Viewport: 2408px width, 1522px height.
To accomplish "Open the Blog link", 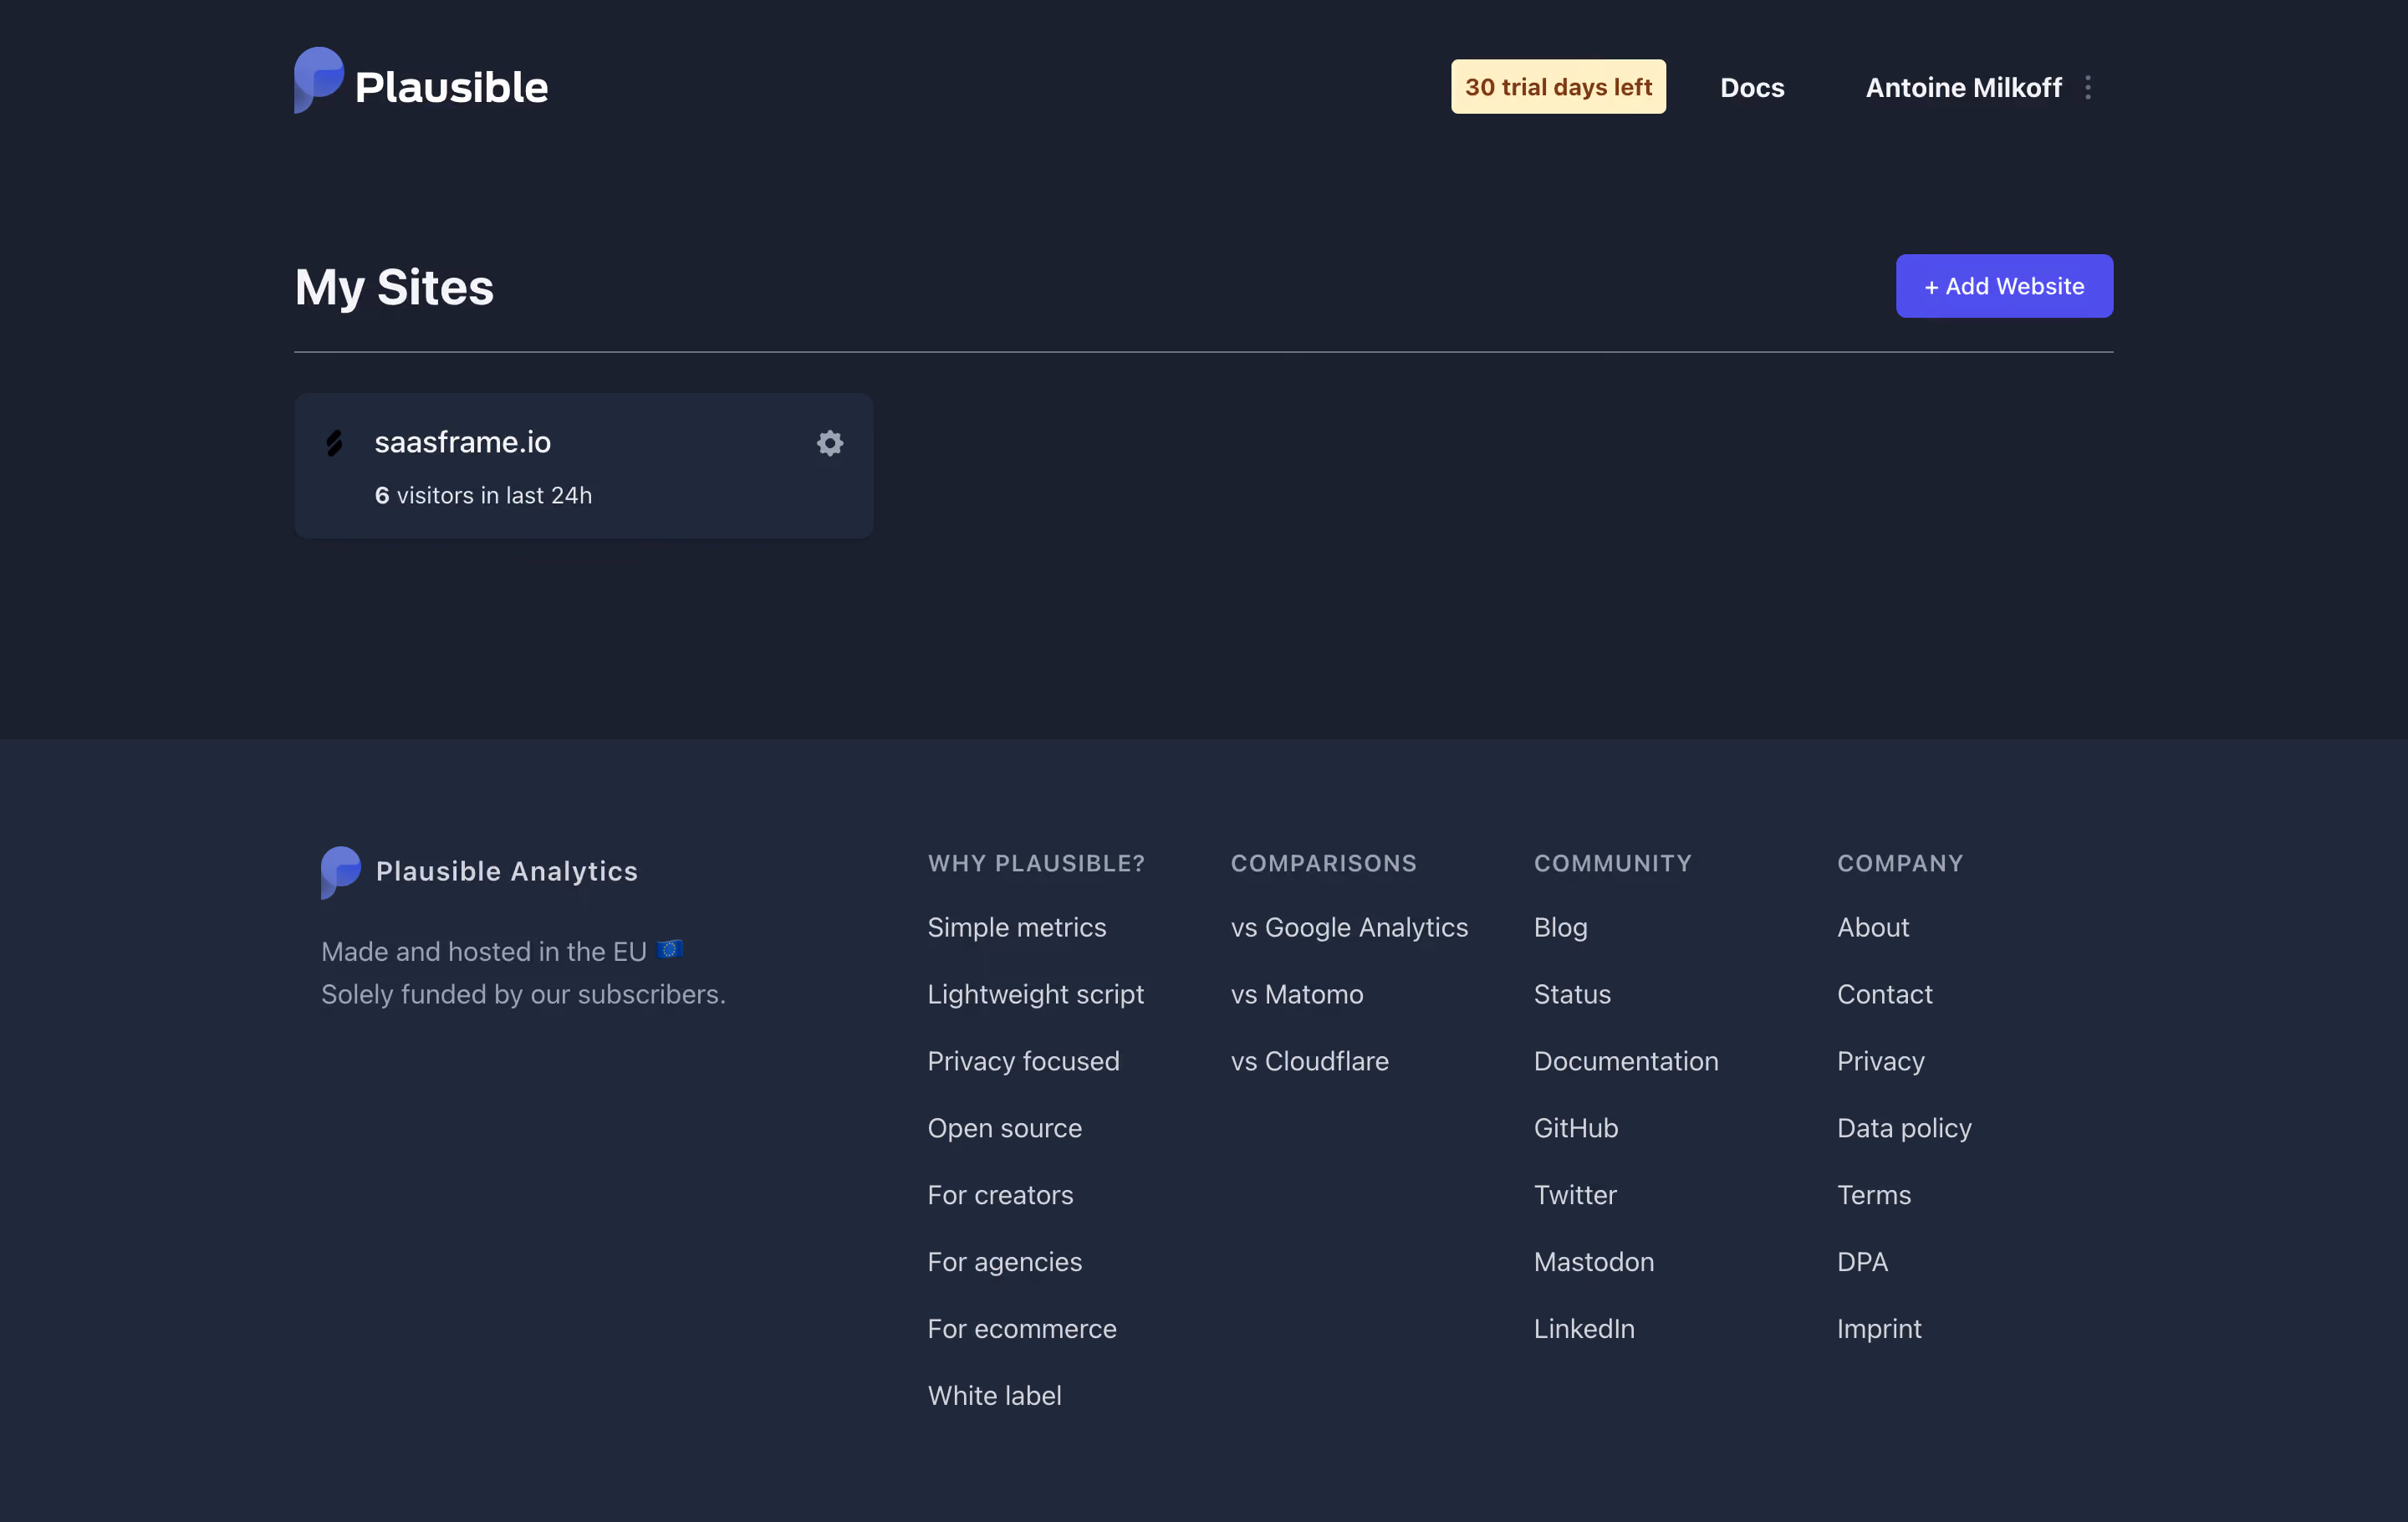I will [x=1560, y=927].
